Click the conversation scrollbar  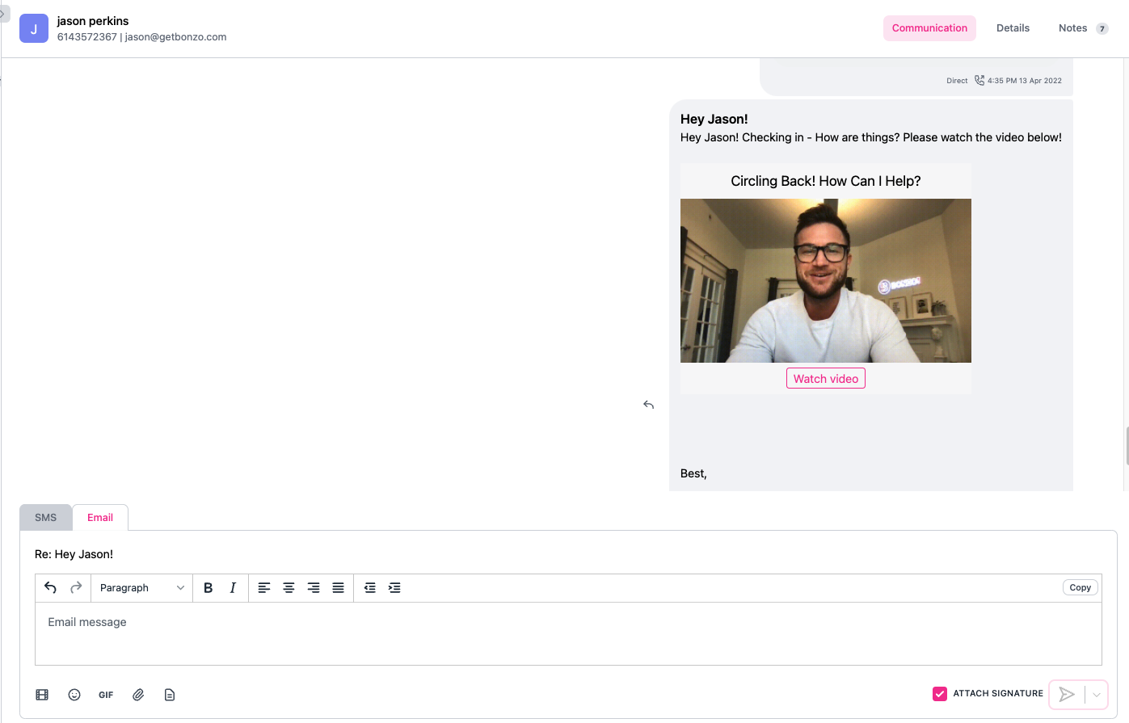tap(1126, 447)
